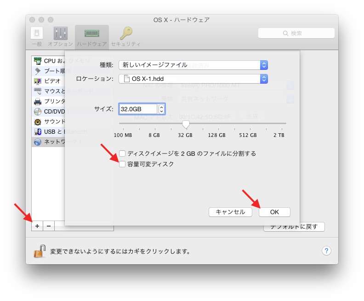Image resolution: width=364 pixels, height=301 pixels.
Task: Click the 2 TB label under slider
Action: click(x=279, y=135)
